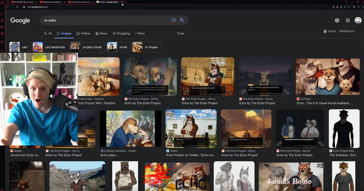Open the Tools filter options

180,33
